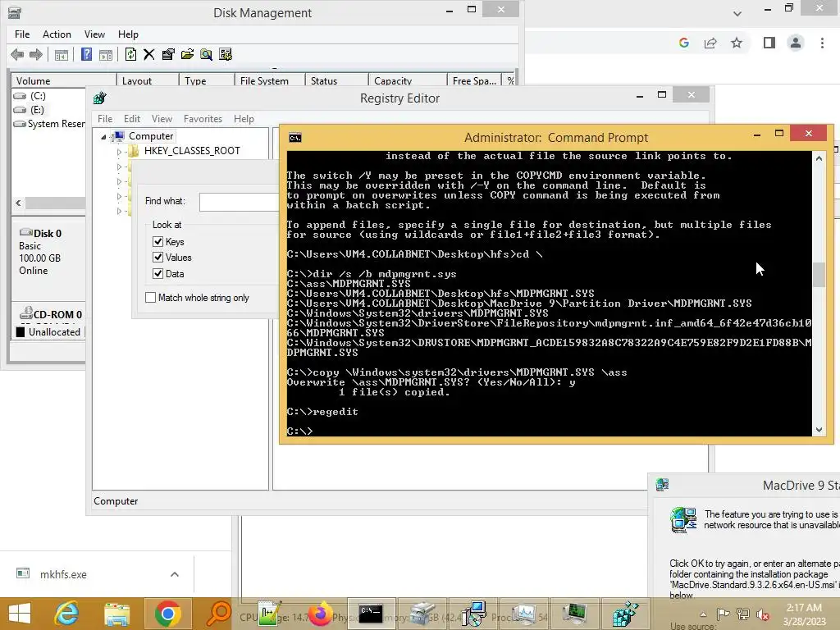This screenshot has width=840, height=630.
Task: Click the Open folder icon in Disk Management toolbar
Action: point(187,54)
